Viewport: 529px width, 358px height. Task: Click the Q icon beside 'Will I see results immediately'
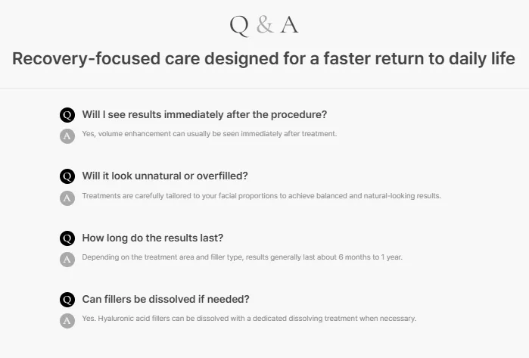coord(67,115)
